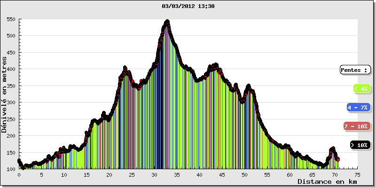Screen dimensions: 376x188
Task: Click the 45 km tick label
Action: 222,174
